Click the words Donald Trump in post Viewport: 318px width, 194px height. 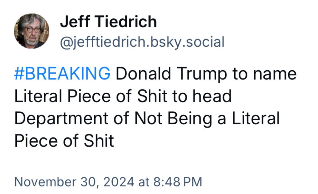171,74
